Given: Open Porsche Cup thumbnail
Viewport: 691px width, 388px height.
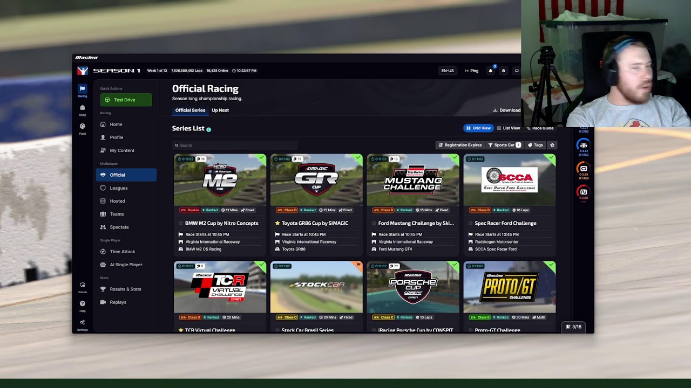Looking at the screenshot, I should coord(413,287).
